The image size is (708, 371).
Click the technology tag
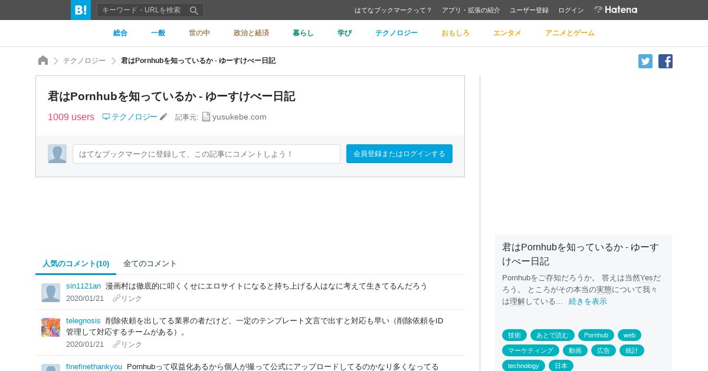coord(523,366)
